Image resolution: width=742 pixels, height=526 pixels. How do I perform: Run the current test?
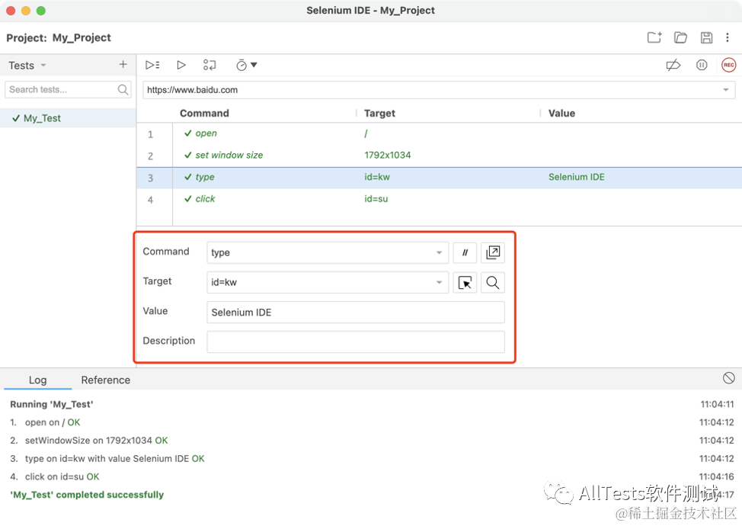(181, 65)
